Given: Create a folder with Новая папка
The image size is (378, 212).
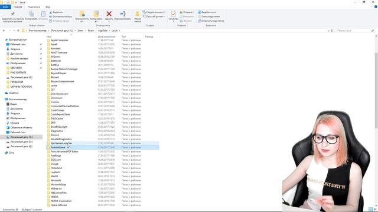Looking at the screenshot, I should point(138,16).
